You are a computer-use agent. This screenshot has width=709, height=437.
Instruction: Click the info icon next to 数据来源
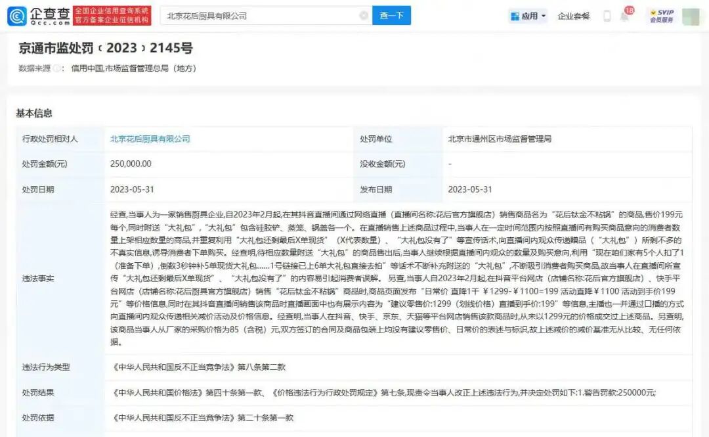(56, 68)
